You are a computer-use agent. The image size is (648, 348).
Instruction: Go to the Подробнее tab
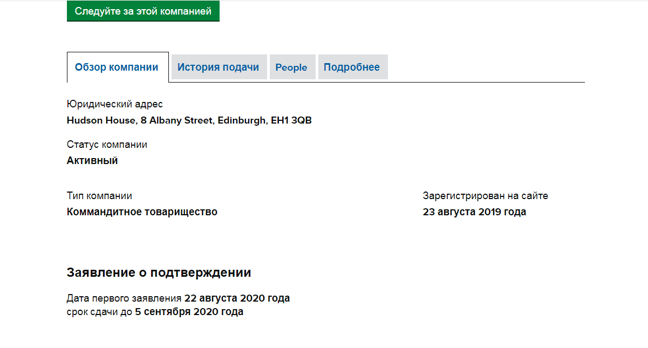click(352, 67)
